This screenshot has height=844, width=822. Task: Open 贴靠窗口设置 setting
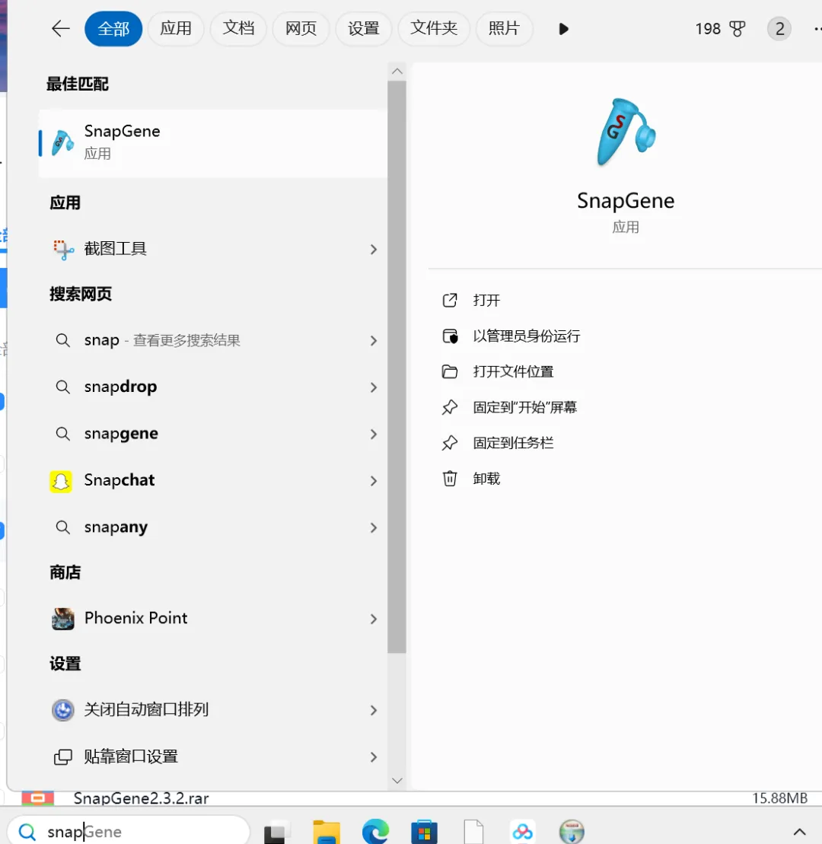pos(213,757)
